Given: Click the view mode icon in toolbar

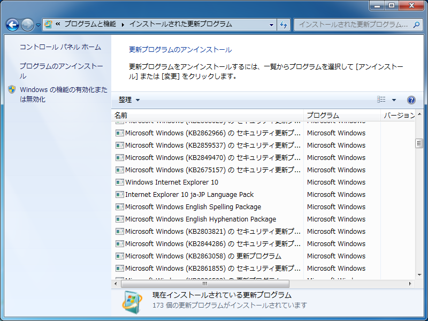Looking at the screenshot, I should 381,100.
